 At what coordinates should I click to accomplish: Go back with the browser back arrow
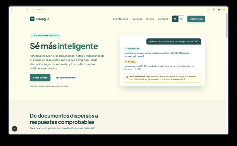click(17, 9)
